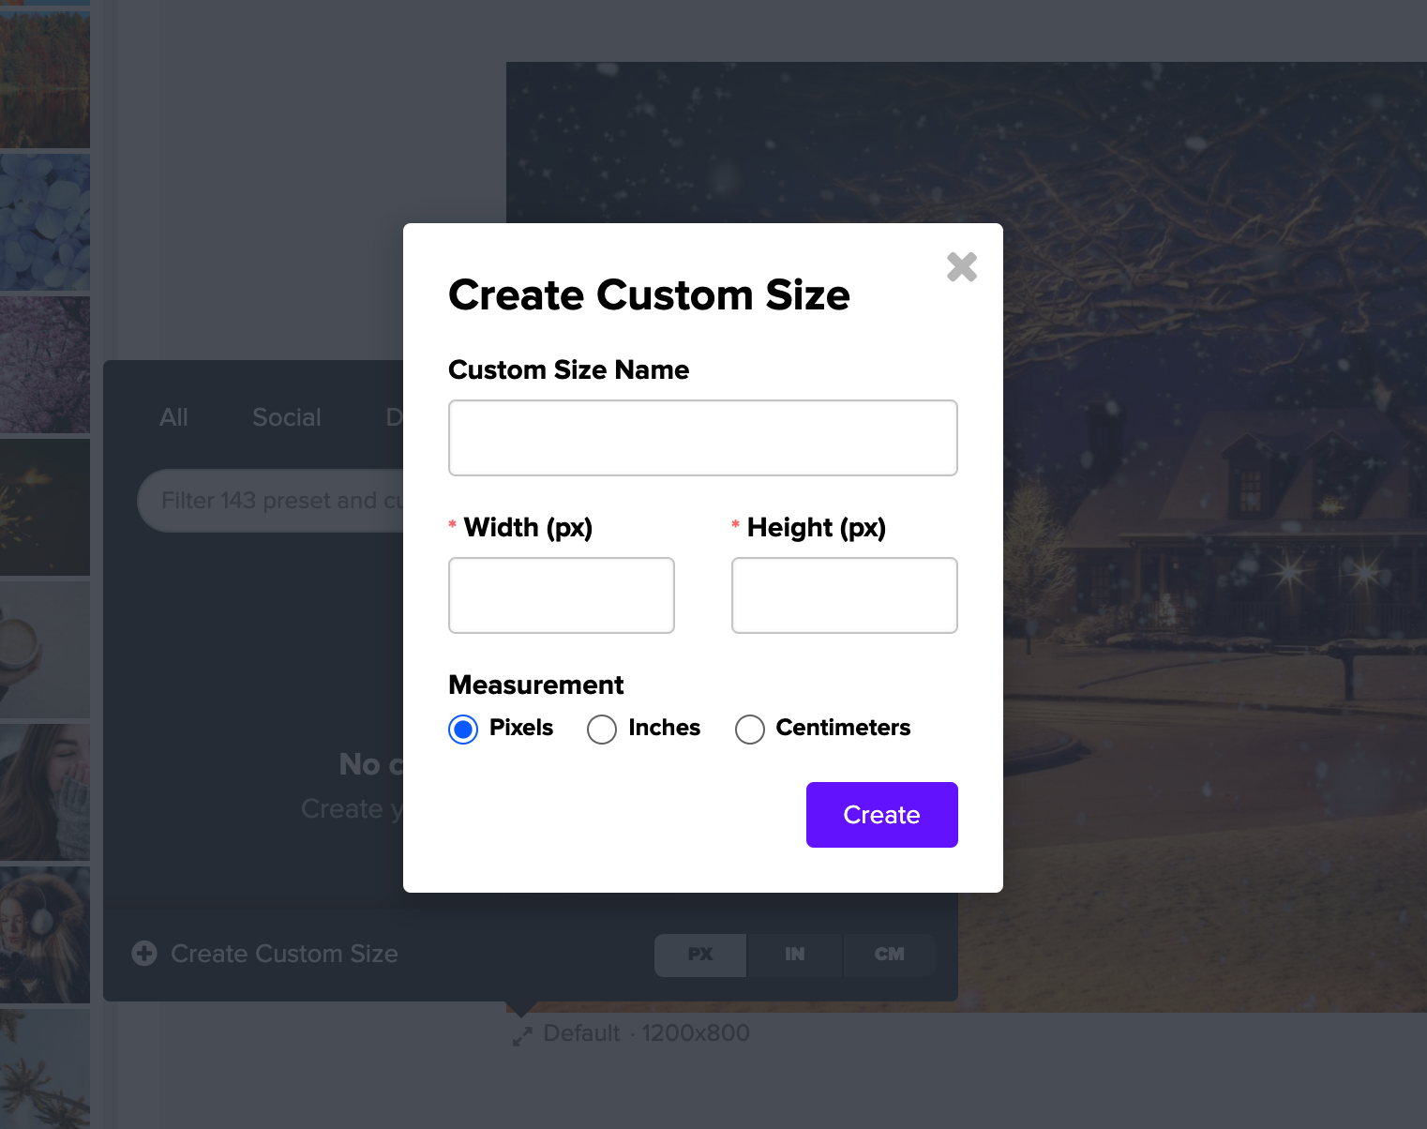Select the blue hydrangea flowers thumbnail

point(45,222)
